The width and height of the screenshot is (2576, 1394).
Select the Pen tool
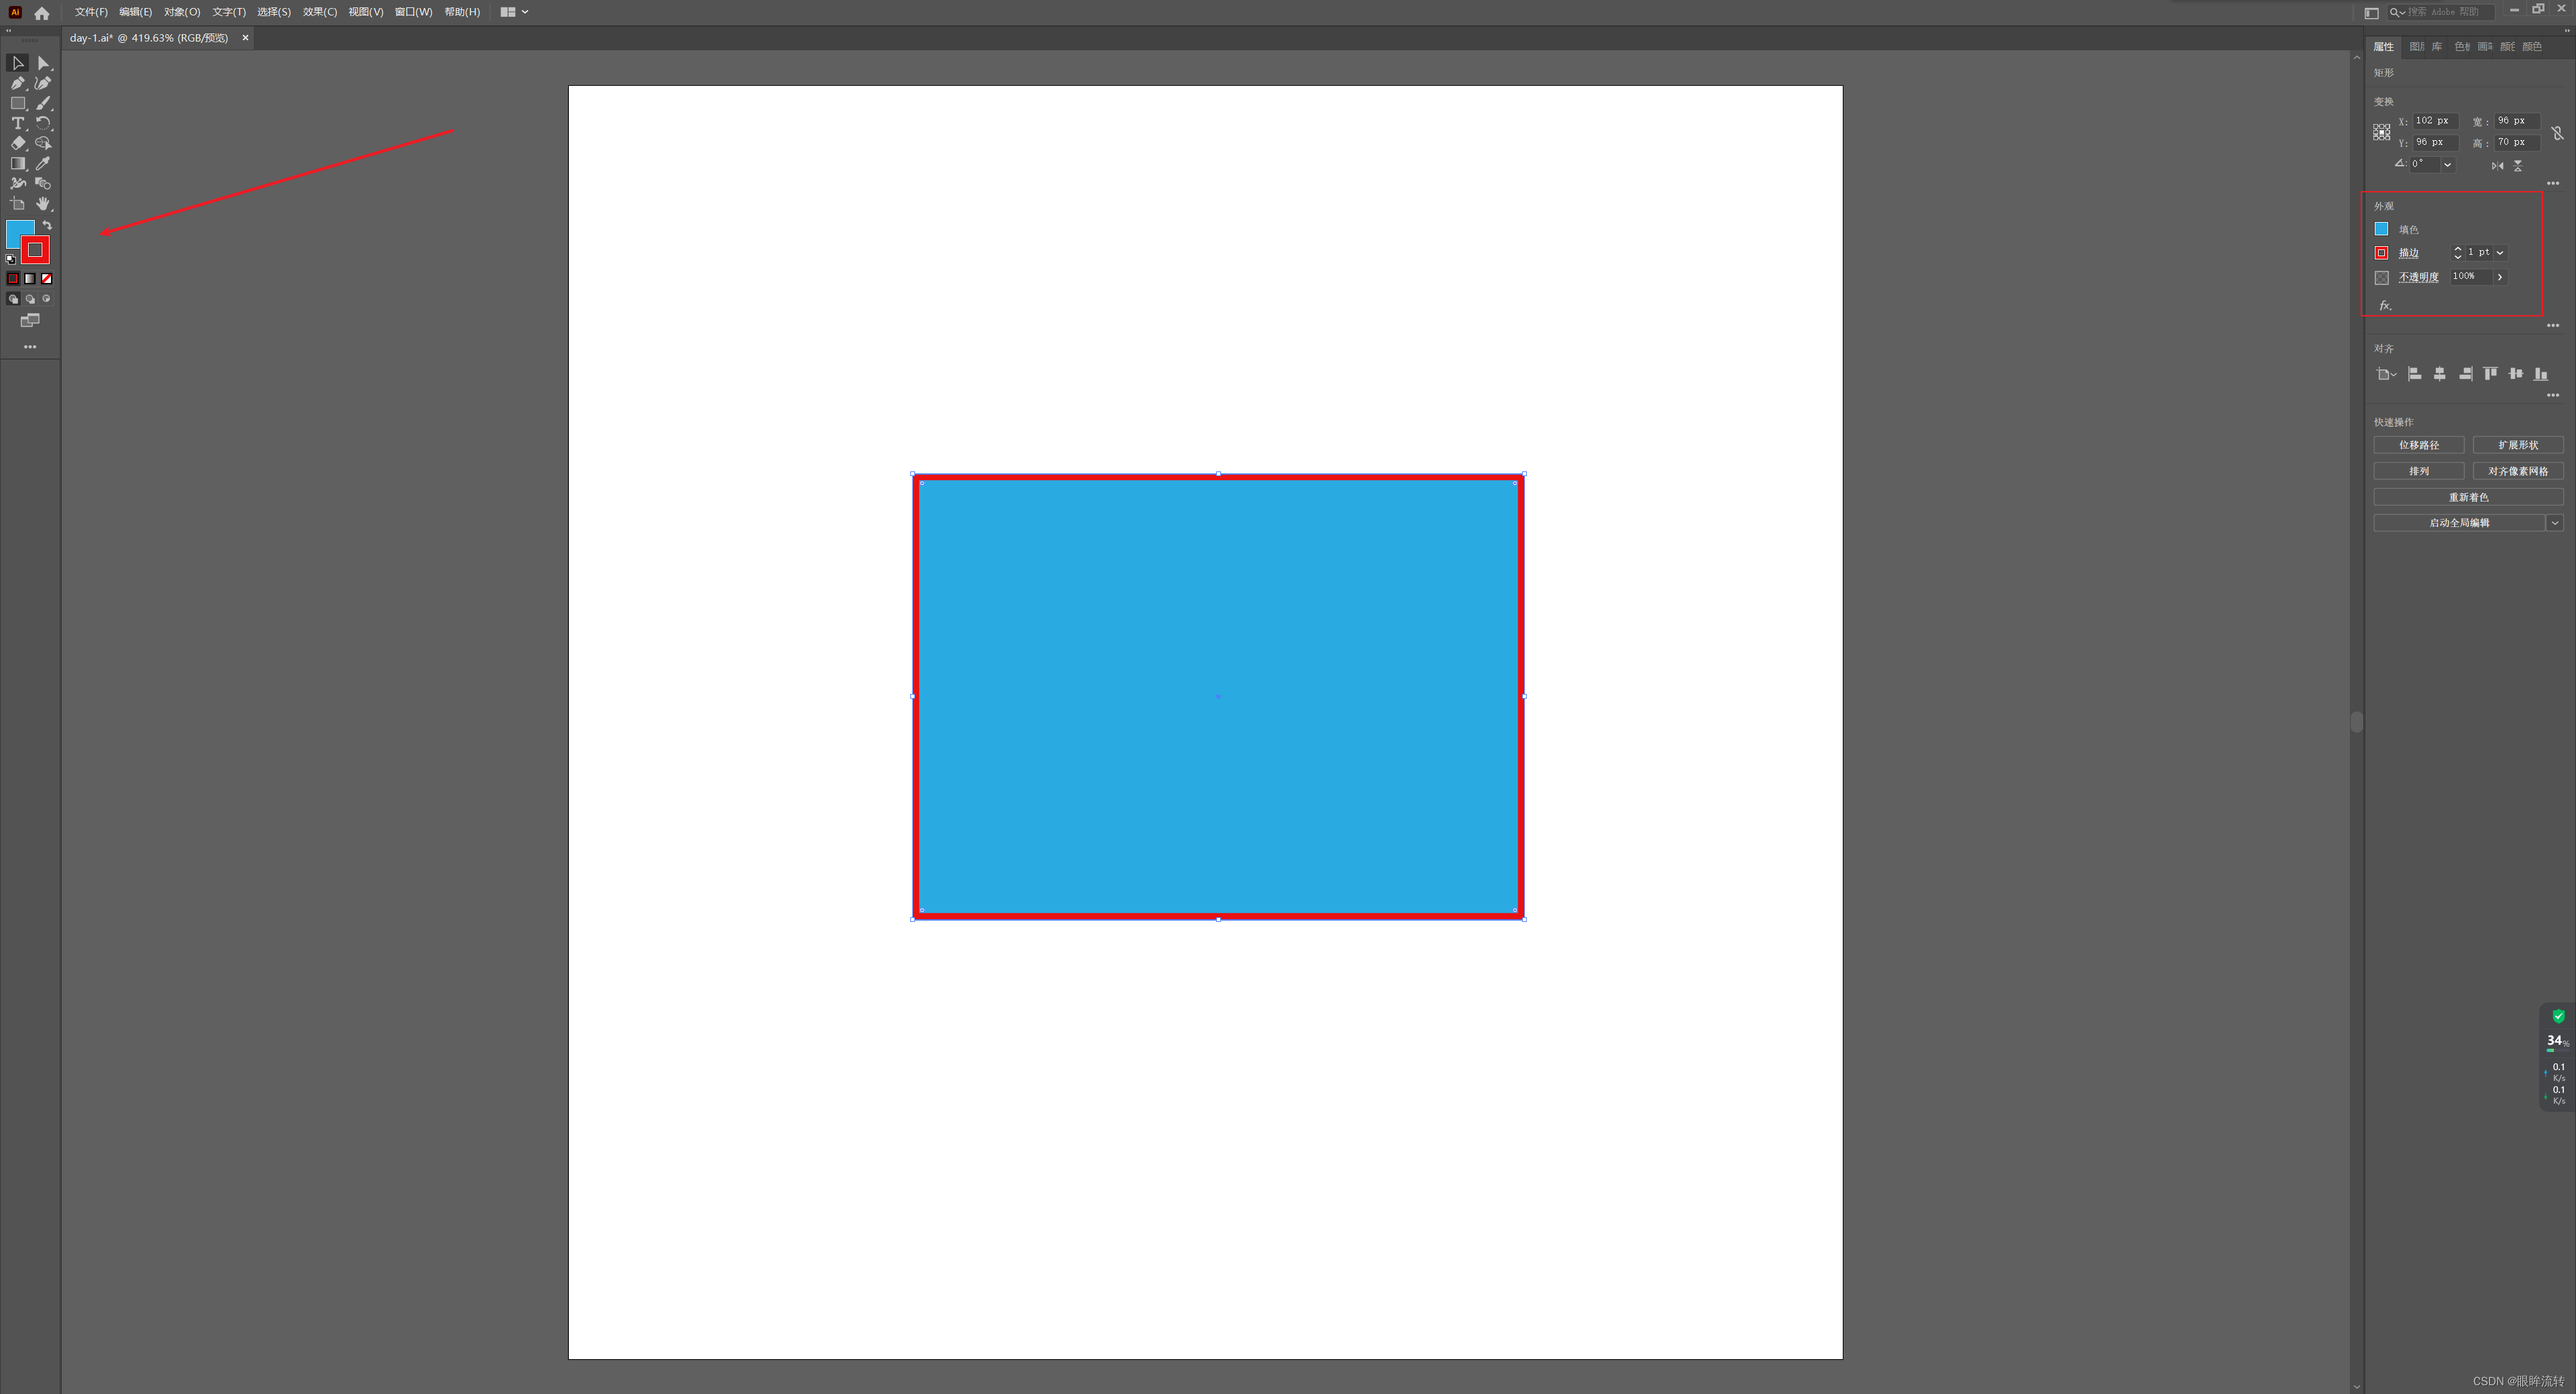click(x=17, y=83)
